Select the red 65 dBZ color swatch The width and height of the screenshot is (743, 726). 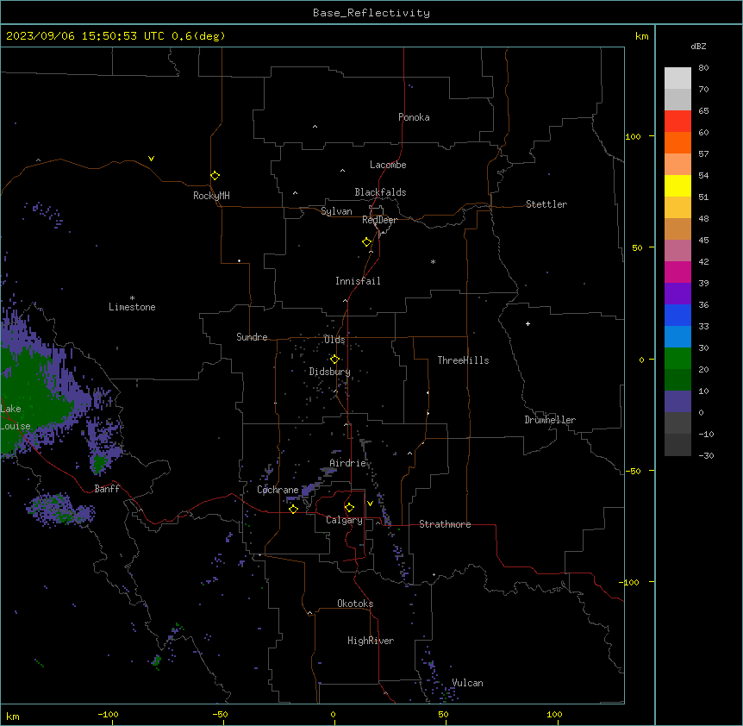click(x=677, y=122)
